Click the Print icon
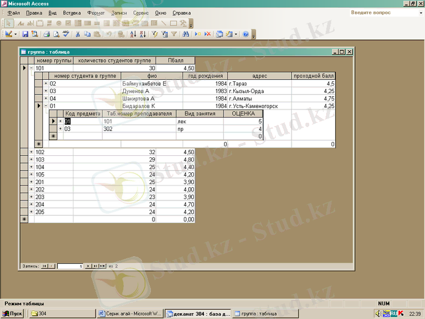The width and height of the screenshot is (425, 319). (46, 34)
